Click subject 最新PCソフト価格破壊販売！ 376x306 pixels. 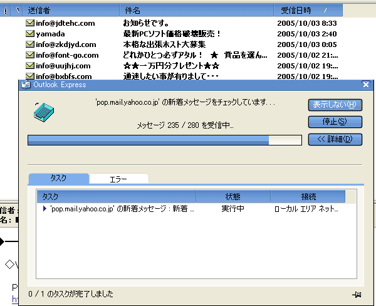point(172,34)
